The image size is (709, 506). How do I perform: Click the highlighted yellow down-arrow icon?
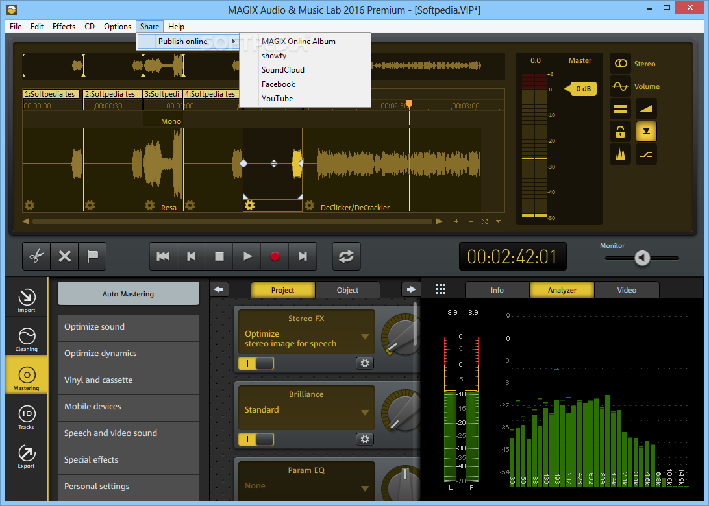pos(646,132)
